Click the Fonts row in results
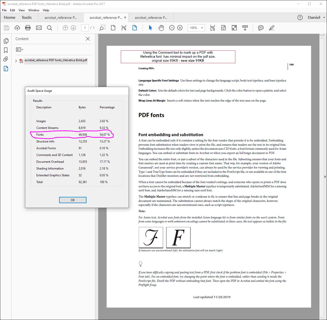 (x=73, y=135)
